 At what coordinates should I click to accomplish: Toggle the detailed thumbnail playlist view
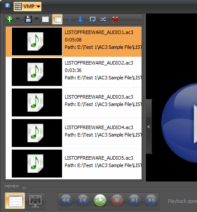58,19
